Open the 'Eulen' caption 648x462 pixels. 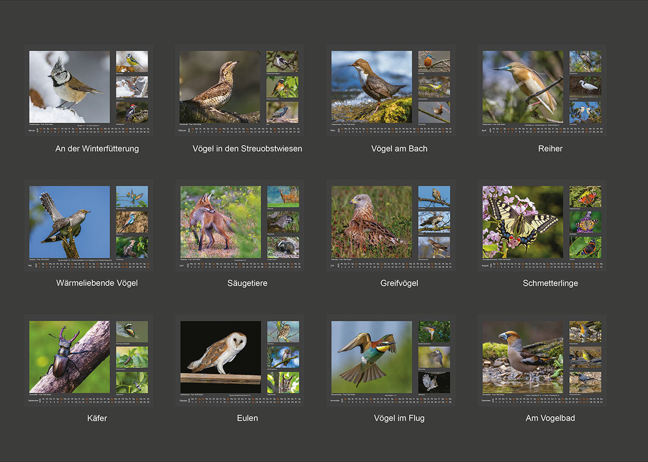pyautogui.click(x=247, y=418)
